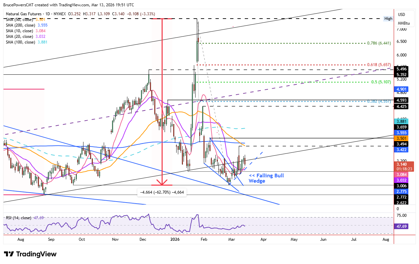Viewport: 419px width, 264px height.
Task: Click the pink 3.084 SMA price tag
Action: click(x=401, y=174)
